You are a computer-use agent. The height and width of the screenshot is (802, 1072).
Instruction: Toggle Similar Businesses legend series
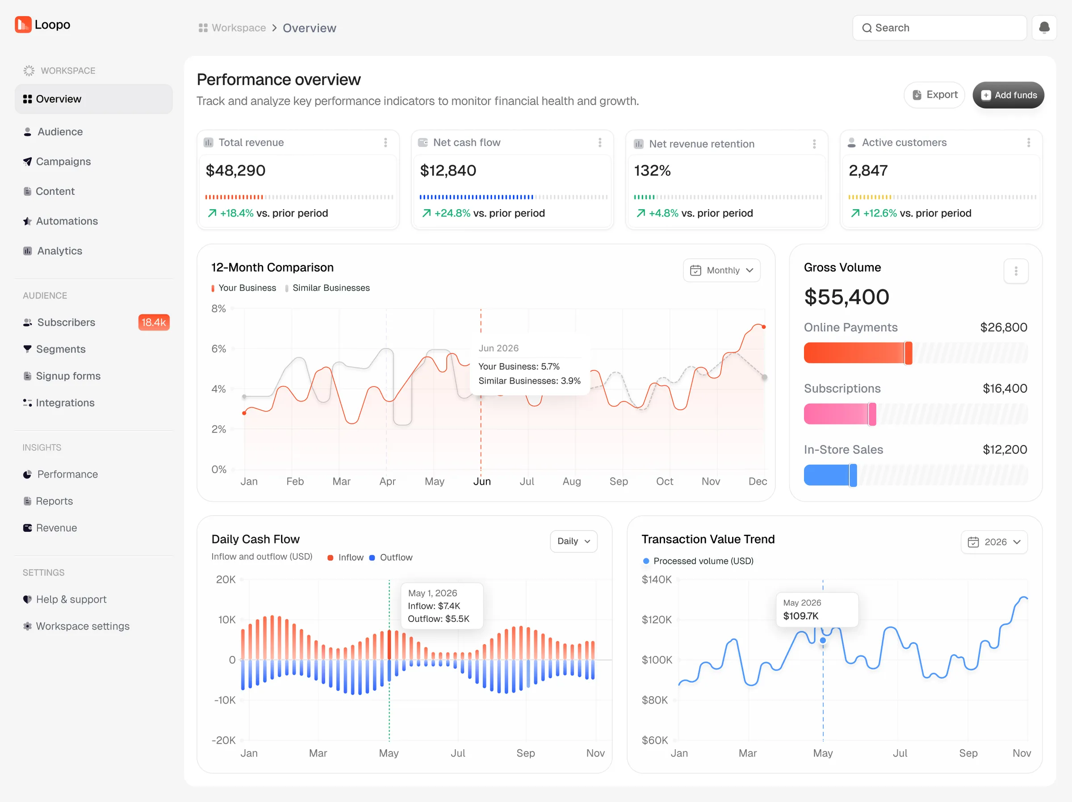coord(327,288)
